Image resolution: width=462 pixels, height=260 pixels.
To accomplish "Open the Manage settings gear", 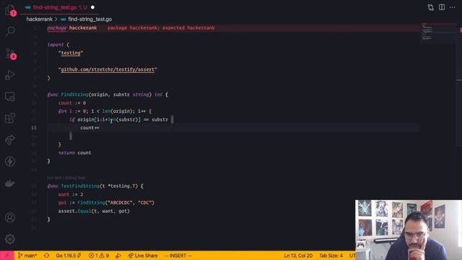I will coord(10,239).
